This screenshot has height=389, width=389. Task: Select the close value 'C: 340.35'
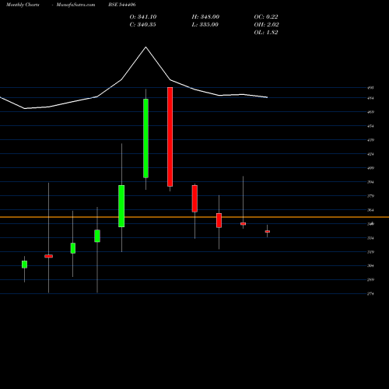143,25
